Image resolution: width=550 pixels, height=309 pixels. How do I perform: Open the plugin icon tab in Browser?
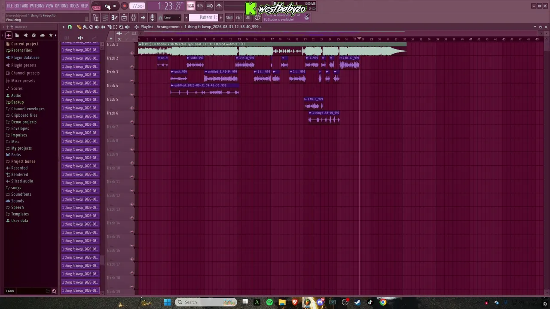(26, 35)
